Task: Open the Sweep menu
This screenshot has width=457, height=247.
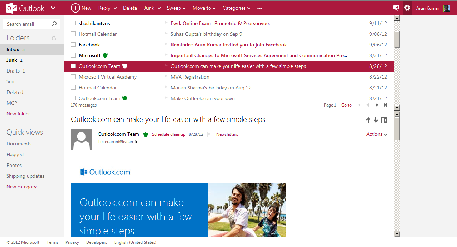Action: pyautogui.click(x=176, y=8)
